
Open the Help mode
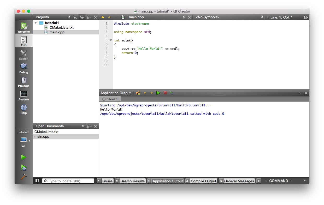(23, 109)
